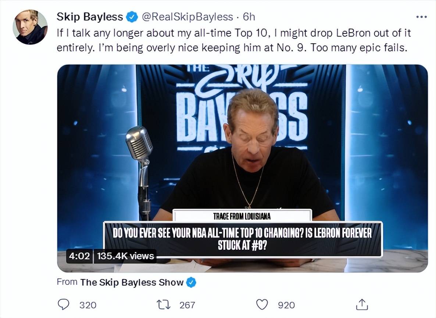Click the verified badge beside Skip Bayless
The width and height of the screenshot is (436, 318).
(132, 17)
